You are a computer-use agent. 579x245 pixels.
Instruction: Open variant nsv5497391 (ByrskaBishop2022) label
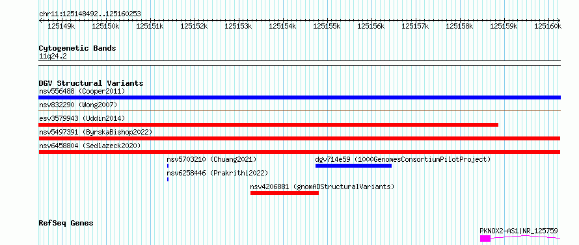(96, 132)
